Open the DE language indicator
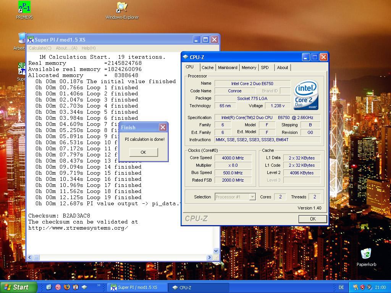Screen dimensions: 391x293 (341, 287)
